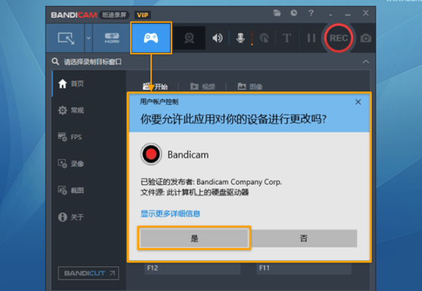
Task: Select the screen rectangle recording mode
Action: tap(65, 38)
